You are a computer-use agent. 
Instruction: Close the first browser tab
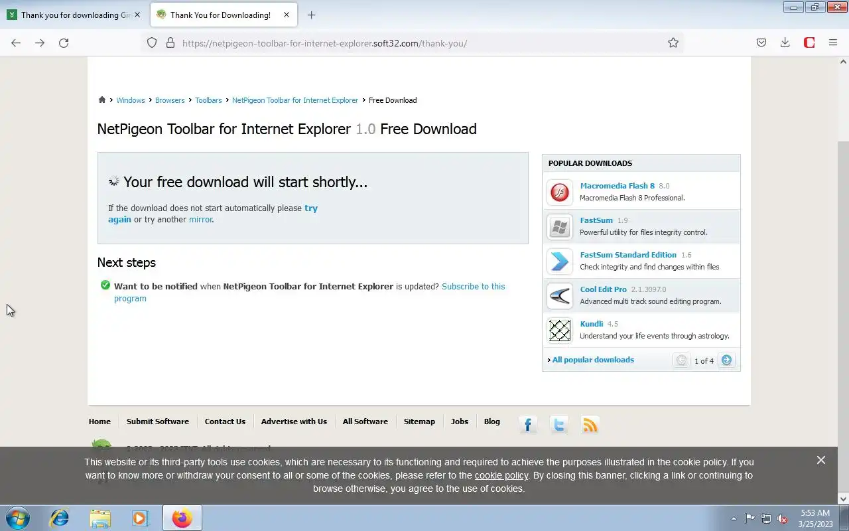coord(137,15)
